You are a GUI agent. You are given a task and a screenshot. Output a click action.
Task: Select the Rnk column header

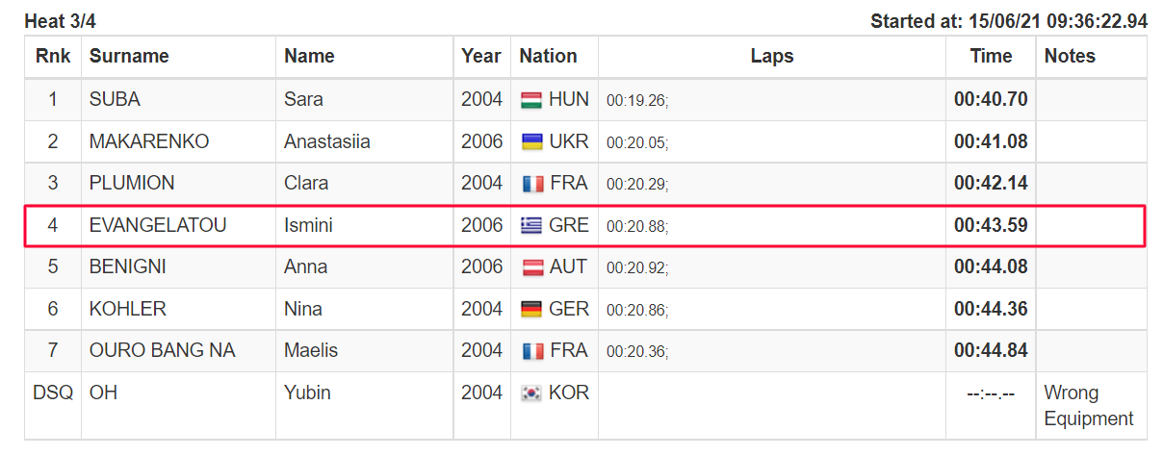(53, 57)
